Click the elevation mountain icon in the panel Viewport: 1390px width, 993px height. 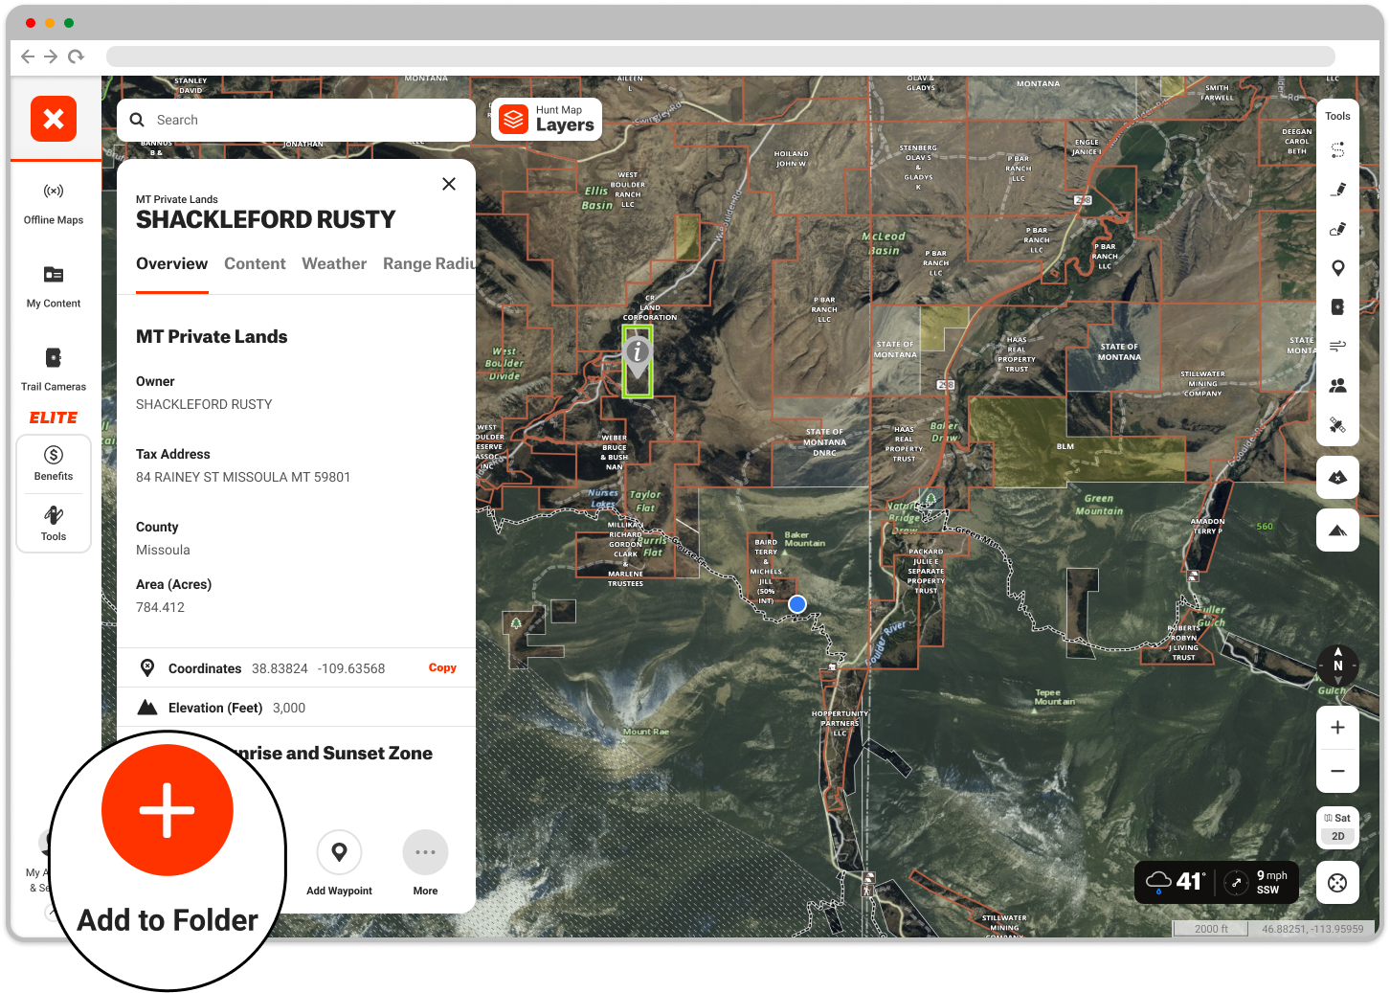147,708
